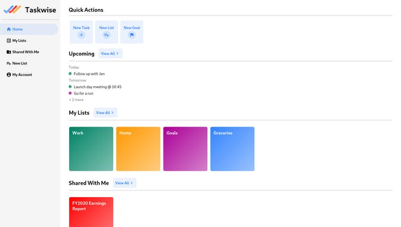The height and width of the screenshot is (227, 401).
Task: Click the My Lists grid icon
Action: (9, 41)
